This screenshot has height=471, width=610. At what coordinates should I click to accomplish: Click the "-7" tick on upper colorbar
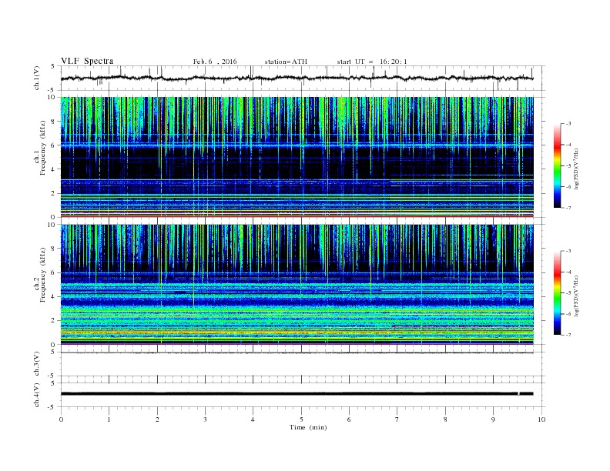click(568, 208)
